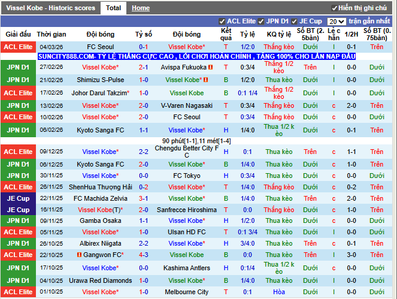The height and width of the screenshot is (299, 397).
Task: Toggle the 'Hiển thị ghi chú' checkbox
Action: click(334, 8)
